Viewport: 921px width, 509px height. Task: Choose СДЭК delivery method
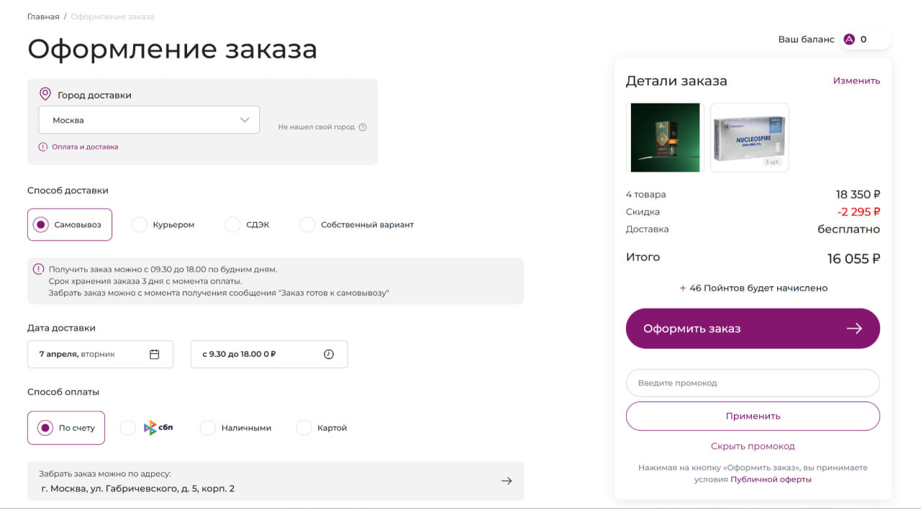247,224
